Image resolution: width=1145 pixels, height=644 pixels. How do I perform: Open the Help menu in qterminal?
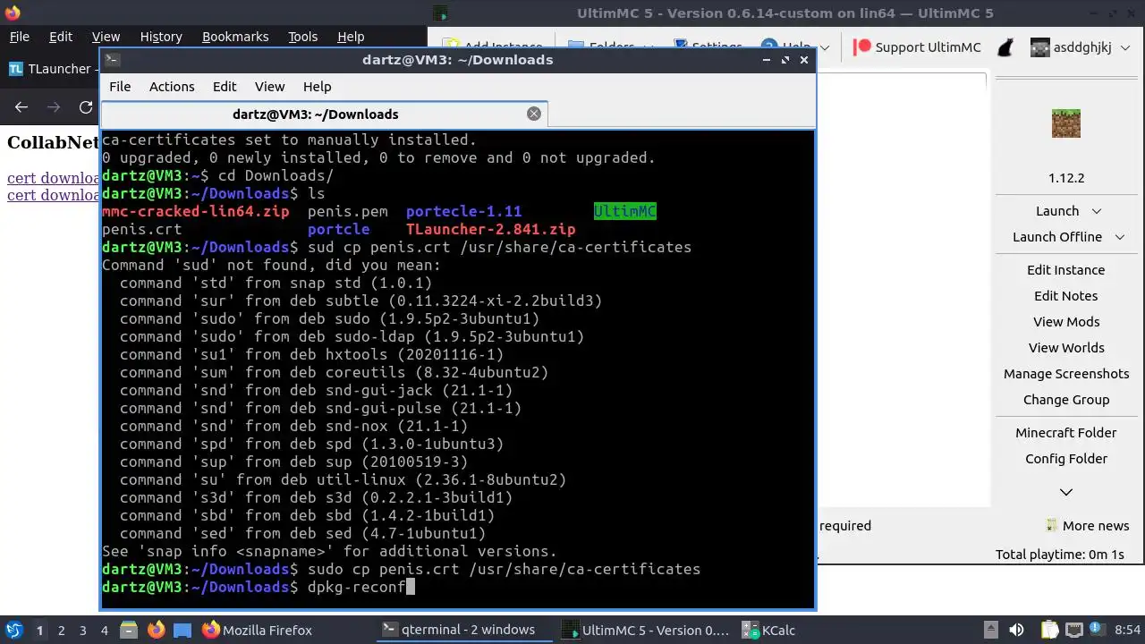[318, 87]
